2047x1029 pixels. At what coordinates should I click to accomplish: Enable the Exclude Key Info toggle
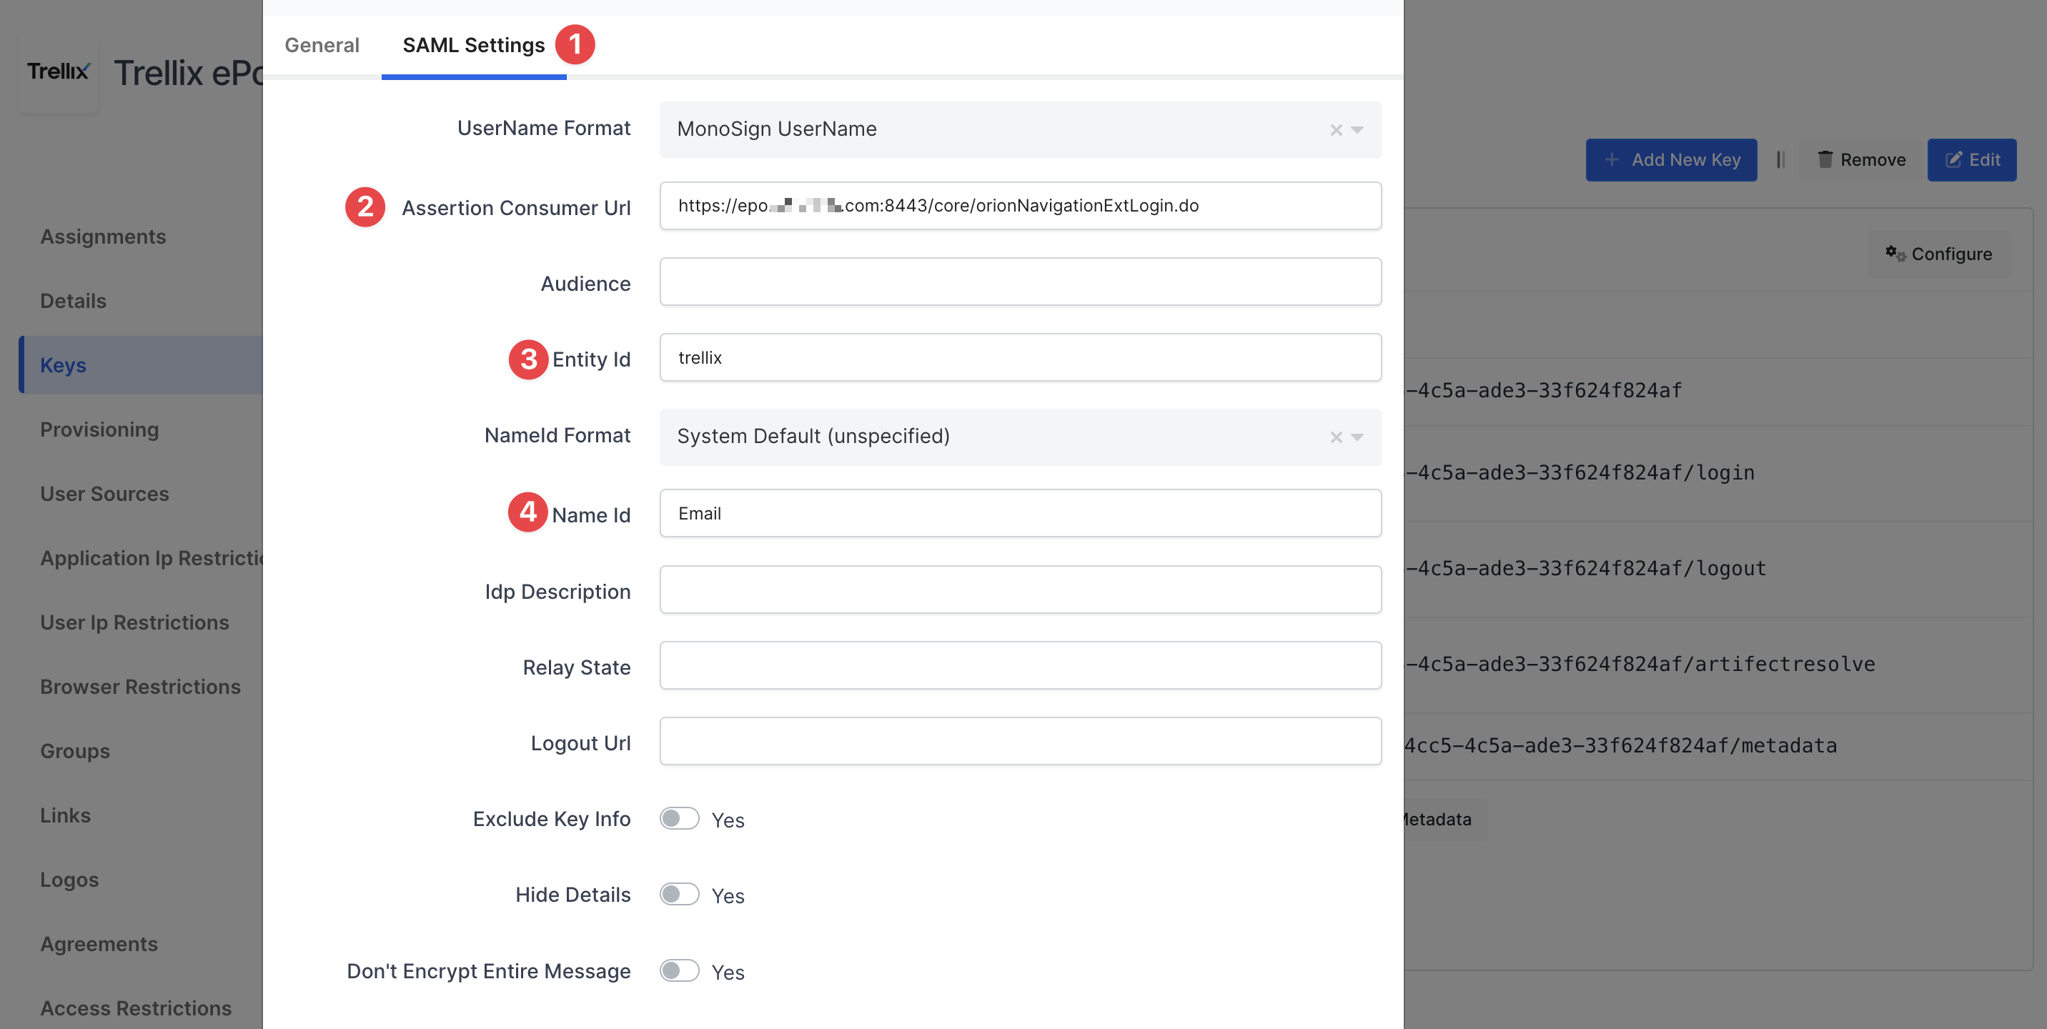click(x=678, y=818)
